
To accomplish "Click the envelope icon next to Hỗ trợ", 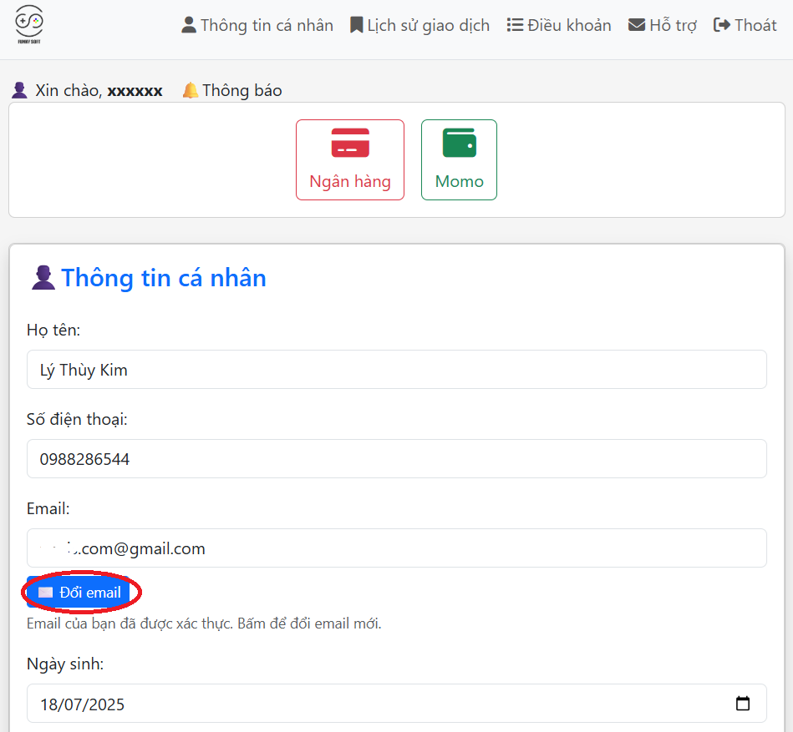I will click(637, 24).
